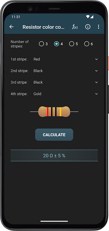
Task: Select 4 stripes radio button
Action: click(58, 44)
